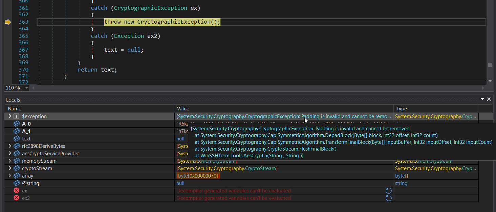Click the refresh icon on the ex row
The height and width of the screenshot is (212, 496).
click(388, 191)
